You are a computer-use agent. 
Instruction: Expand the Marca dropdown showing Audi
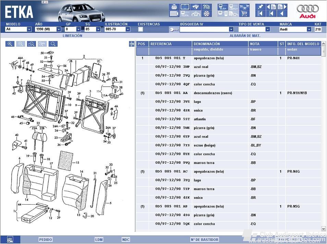click(309, 29)
